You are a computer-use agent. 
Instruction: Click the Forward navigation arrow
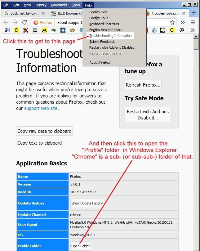pyautogui.click(x=15, y=22)
